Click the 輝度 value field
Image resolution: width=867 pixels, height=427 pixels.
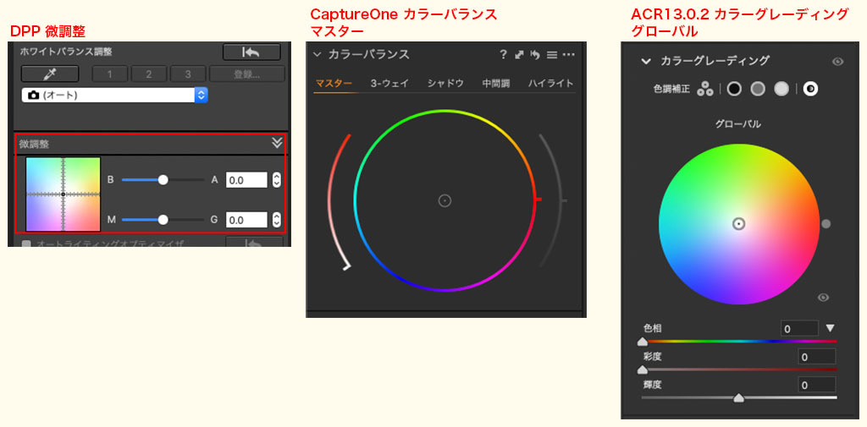click(817, 385)
